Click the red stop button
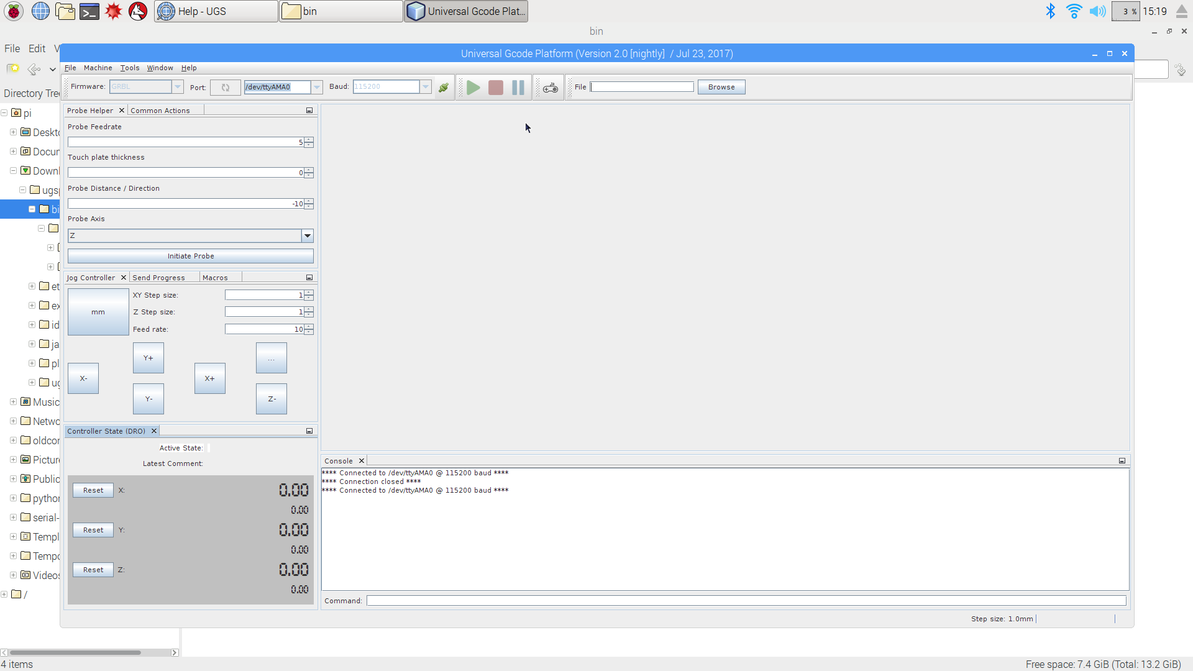 (x=496, y=88)
